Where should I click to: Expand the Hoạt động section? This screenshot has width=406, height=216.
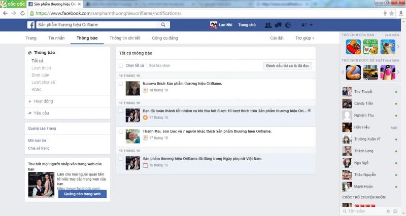[43, 101]
